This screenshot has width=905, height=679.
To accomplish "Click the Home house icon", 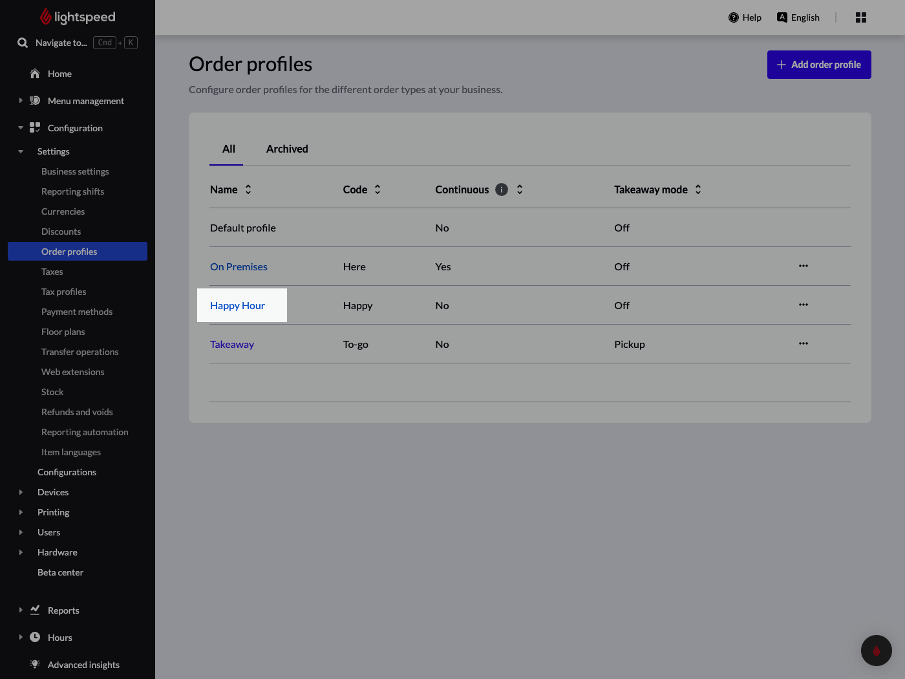I will tap(35, 74).
